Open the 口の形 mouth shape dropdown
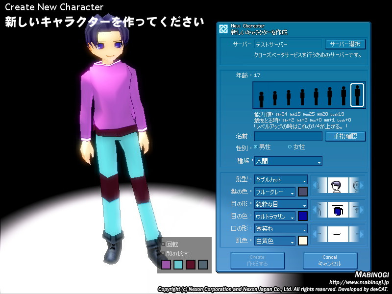 point(281,228)
